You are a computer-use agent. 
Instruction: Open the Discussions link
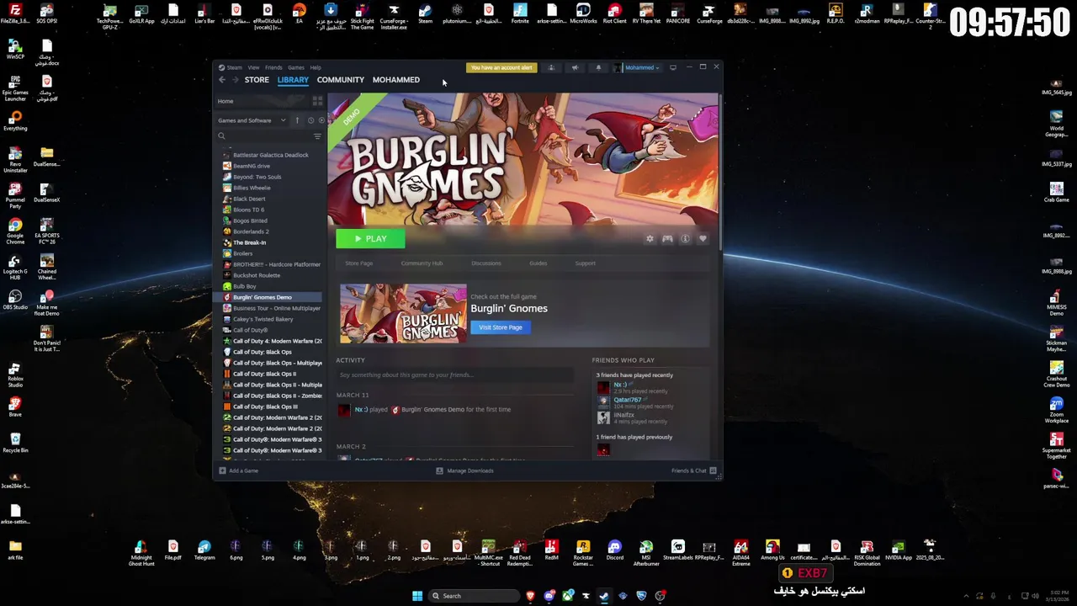pyautogui.click(x=486, y=263)
